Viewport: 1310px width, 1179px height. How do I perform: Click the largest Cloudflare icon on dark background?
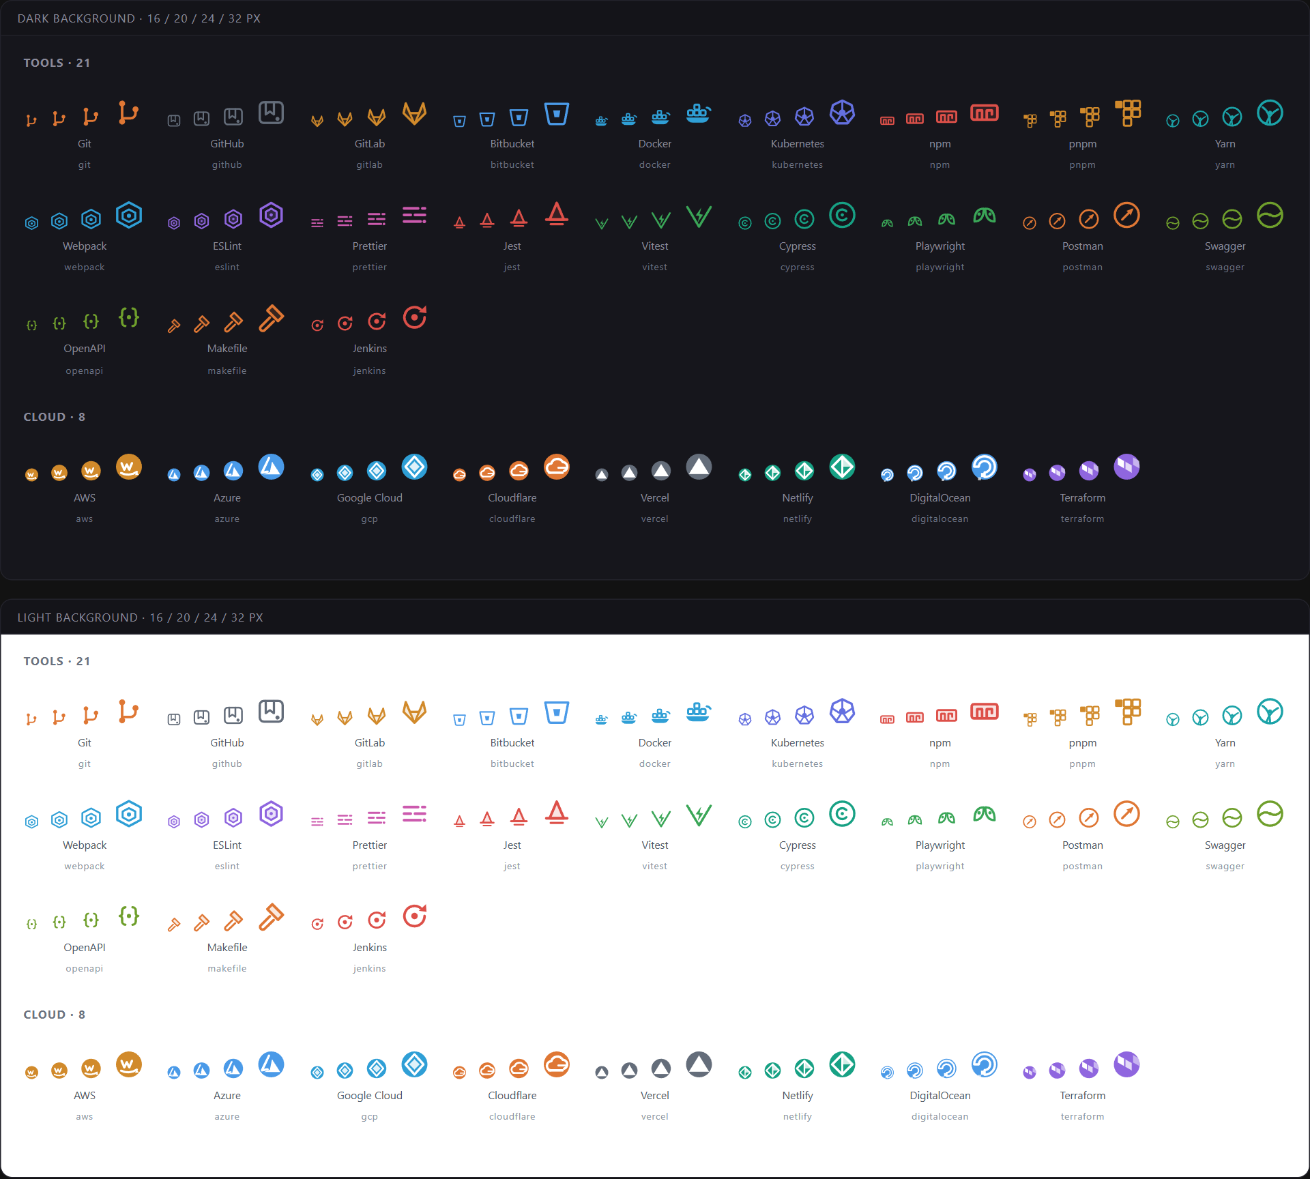pos(557,467)
